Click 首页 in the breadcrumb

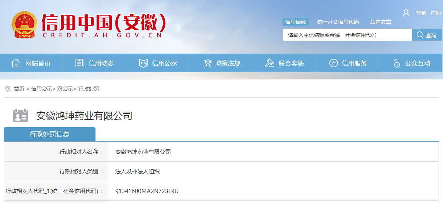(19, 89)
